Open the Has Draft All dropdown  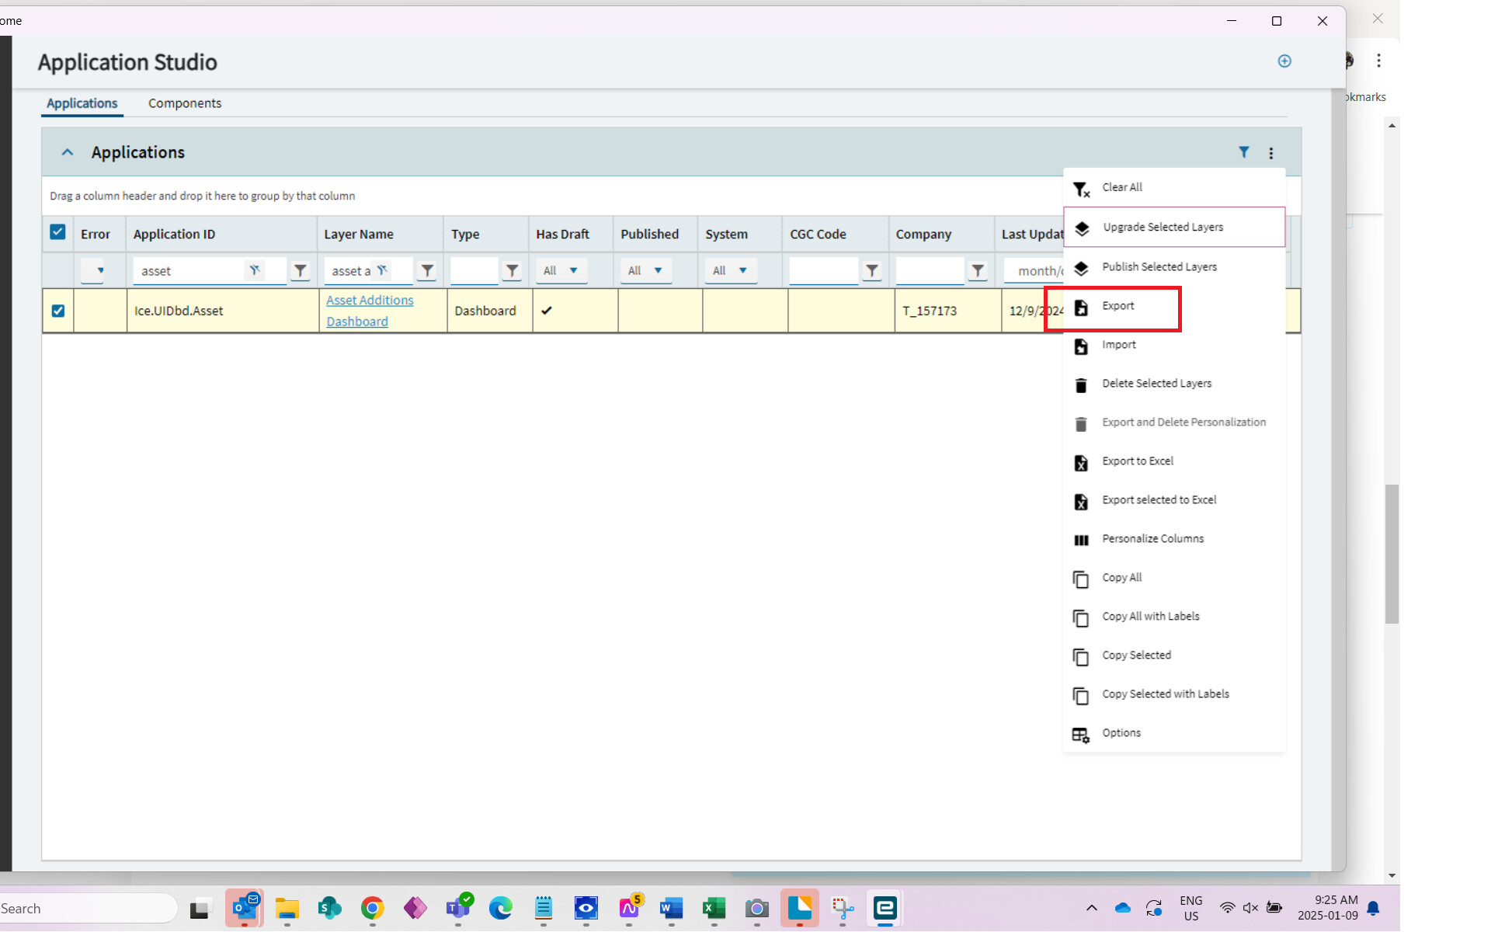[561, 270]
